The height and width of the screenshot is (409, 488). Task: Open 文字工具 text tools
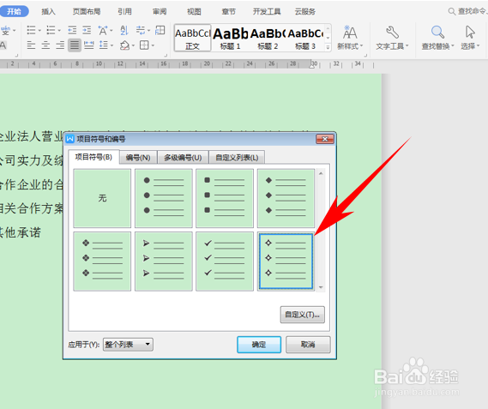click(x=392, y=38)
